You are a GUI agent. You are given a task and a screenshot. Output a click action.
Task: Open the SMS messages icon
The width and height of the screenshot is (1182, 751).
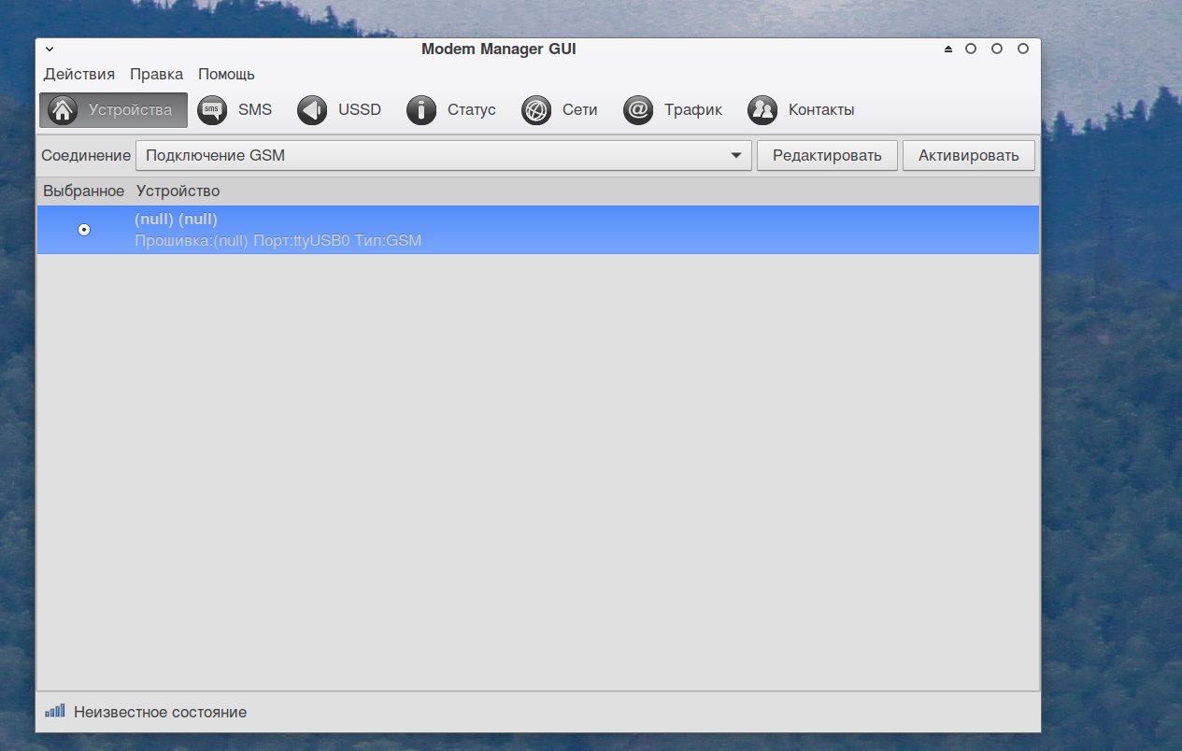213,110
